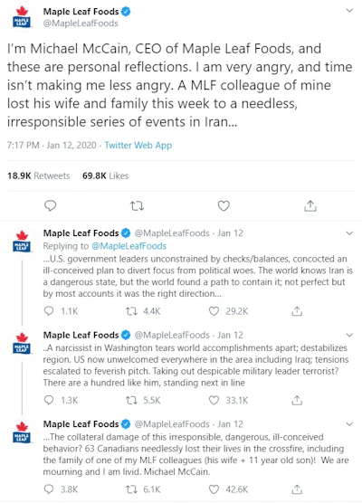The height and width of the screenshot is (503, 362).
Task: View the 18.9K Retweets list
Action: (x=39, y=176)
